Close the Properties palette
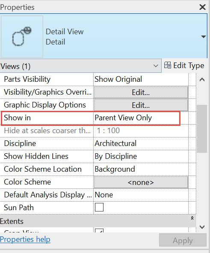210x253 pixels. coord(202,7)
